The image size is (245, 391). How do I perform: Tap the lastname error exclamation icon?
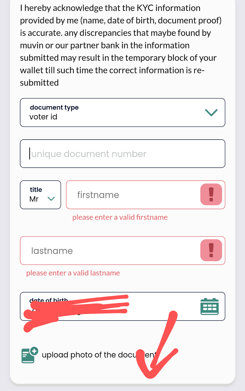pyautogui.click(x=211, y=250)
